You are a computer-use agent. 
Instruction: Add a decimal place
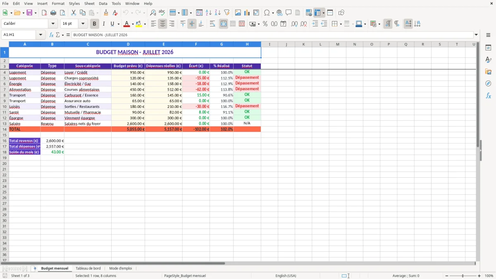(294, 24)
